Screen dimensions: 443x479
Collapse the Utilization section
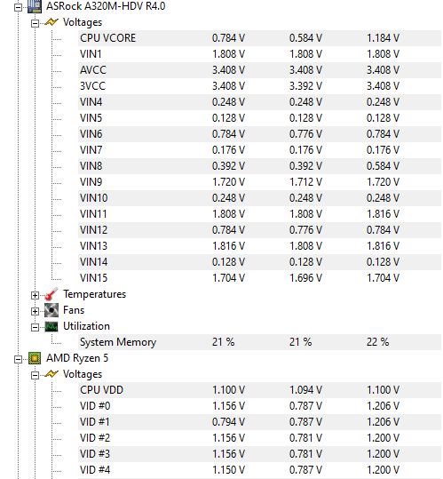36,327
